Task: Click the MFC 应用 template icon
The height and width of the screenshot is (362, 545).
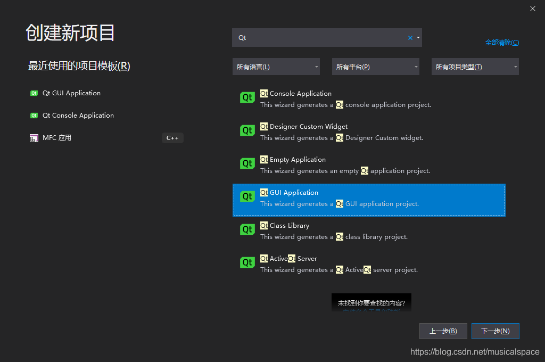Action: [x=34, y=138]
